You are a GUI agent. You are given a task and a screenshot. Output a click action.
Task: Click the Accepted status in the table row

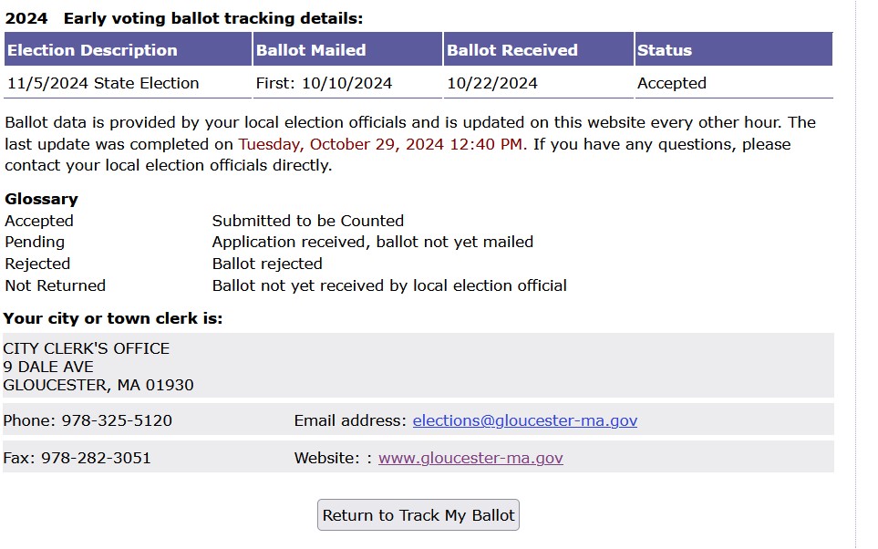click(672, 83)
